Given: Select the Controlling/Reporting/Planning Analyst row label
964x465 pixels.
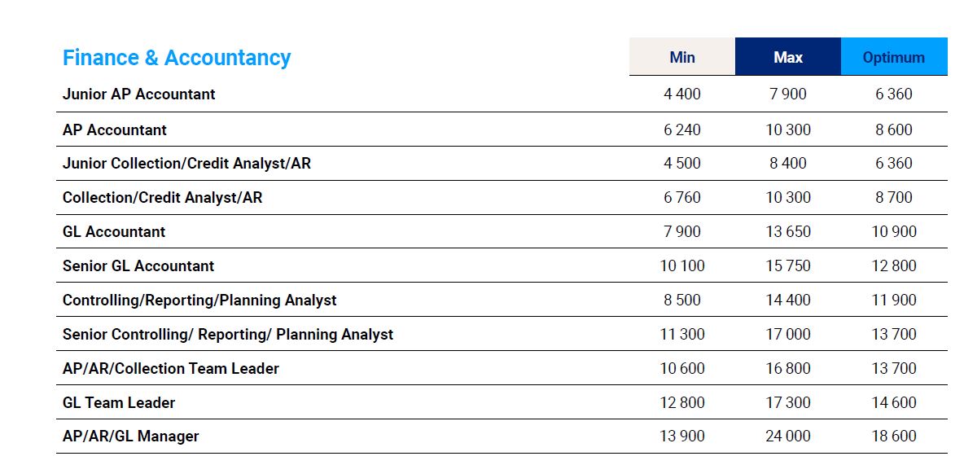Looking at the screenshot, I should 199,300.
